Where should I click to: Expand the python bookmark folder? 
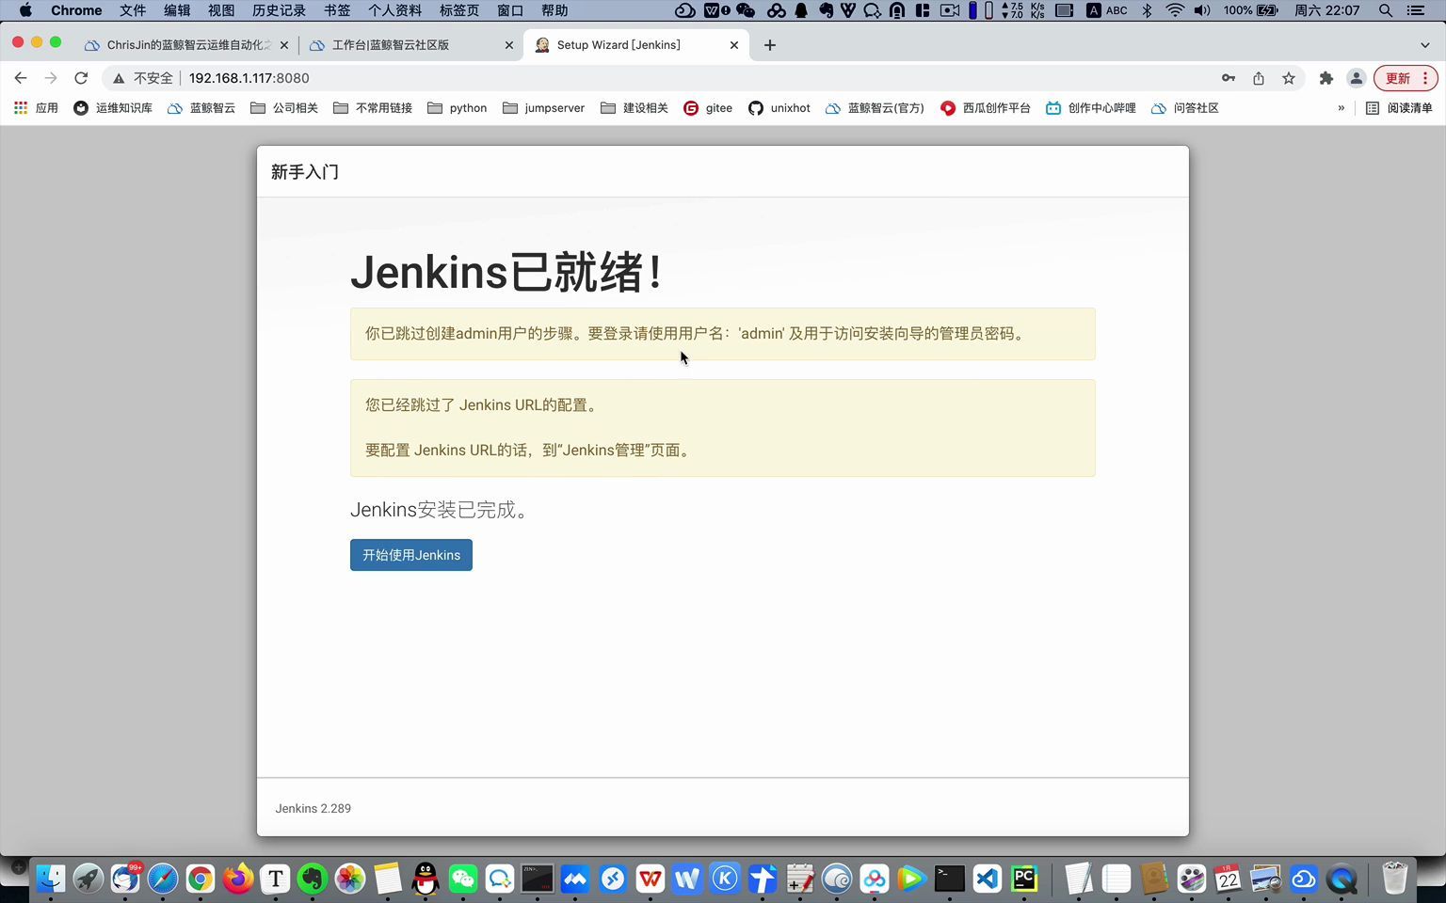[x=458, y=108]
